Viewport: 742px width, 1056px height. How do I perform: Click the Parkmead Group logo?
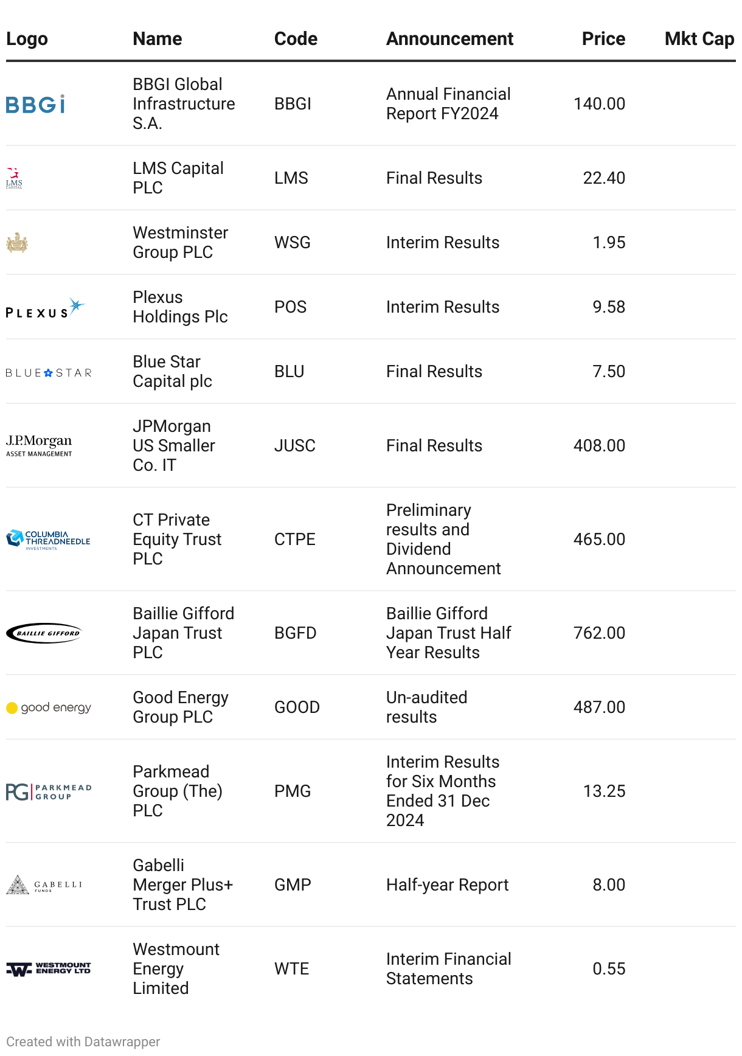(49, 791)
